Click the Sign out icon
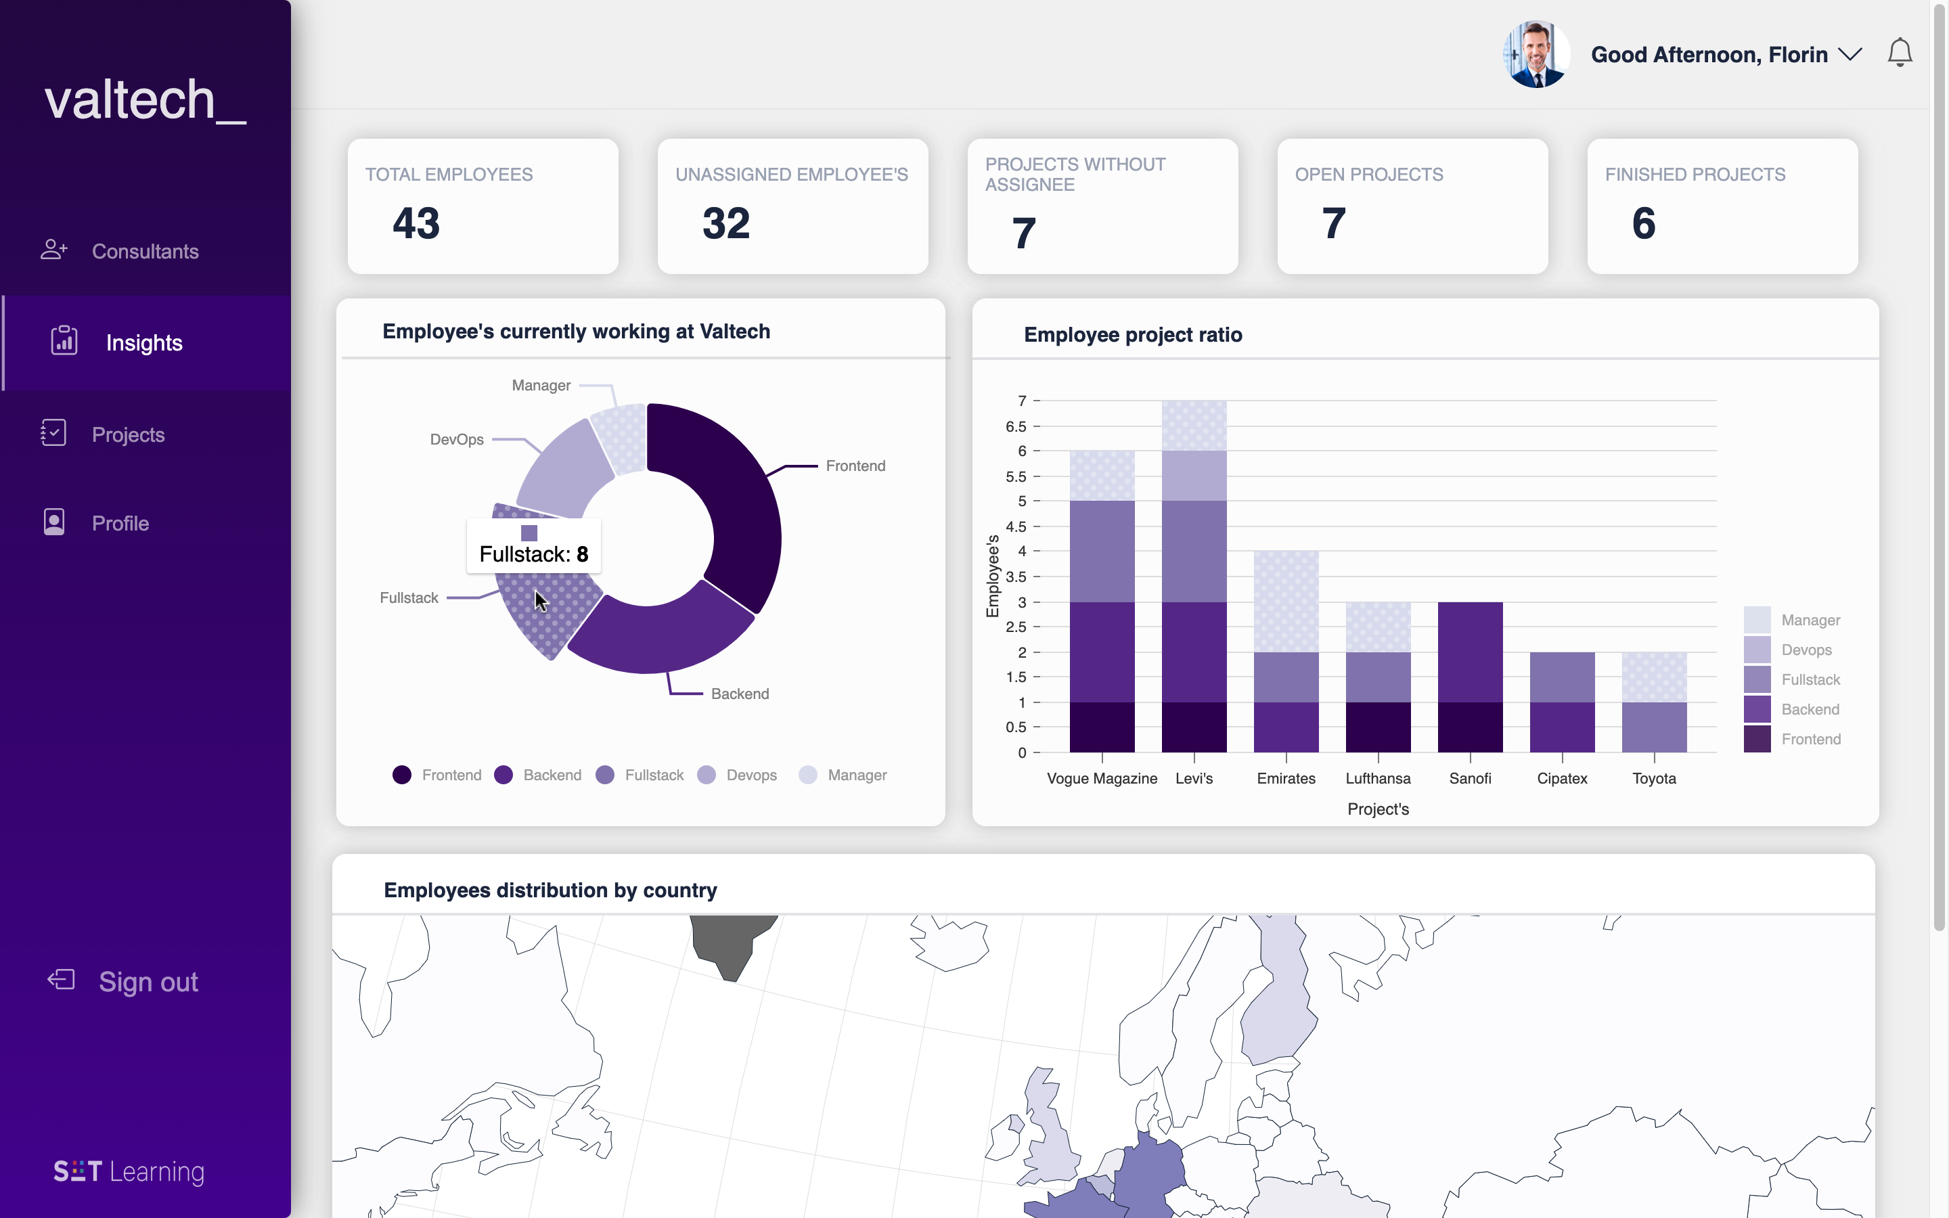1949x1218 pixels. coord(60,980)
